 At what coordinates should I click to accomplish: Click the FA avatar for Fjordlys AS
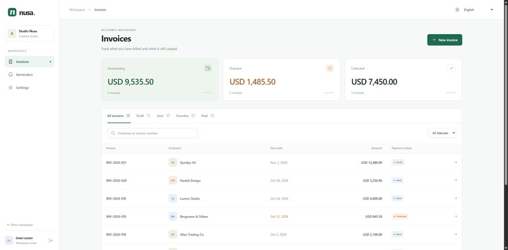pos(173,162)
